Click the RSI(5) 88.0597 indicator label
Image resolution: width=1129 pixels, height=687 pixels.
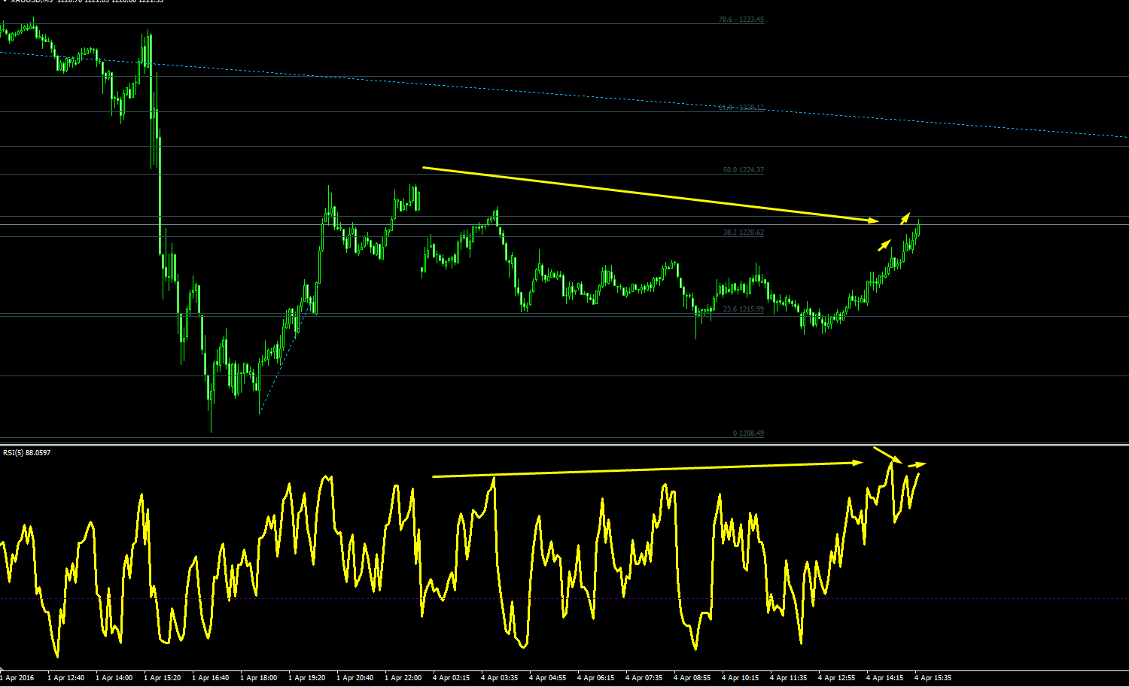click(26, 452)
